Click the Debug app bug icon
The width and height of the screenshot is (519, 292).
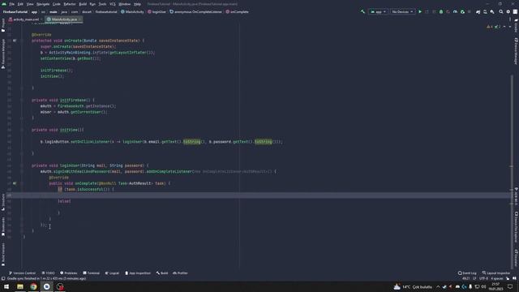click(x=441, y=11)
